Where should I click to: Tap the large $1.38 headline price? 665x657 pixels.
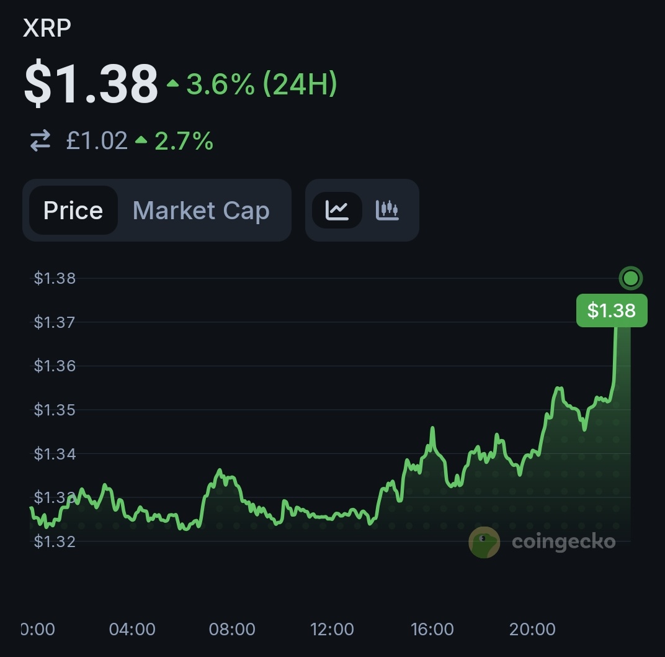(91, 84)
